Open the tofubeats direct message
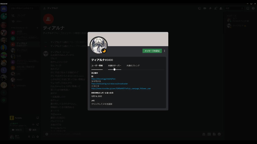Image resolution: width=257 pixels, height=144 pixels. pos(25,86)
